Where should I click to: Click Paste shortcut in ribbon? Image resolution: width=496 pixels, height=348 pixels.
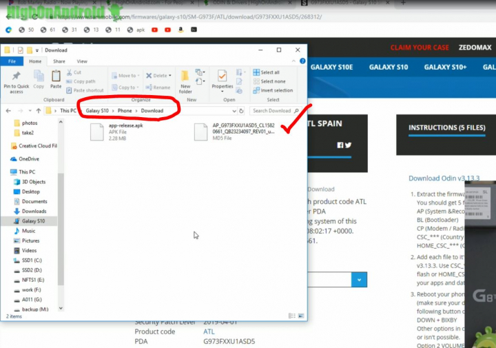pyautogui.click(x=85, y=90)
